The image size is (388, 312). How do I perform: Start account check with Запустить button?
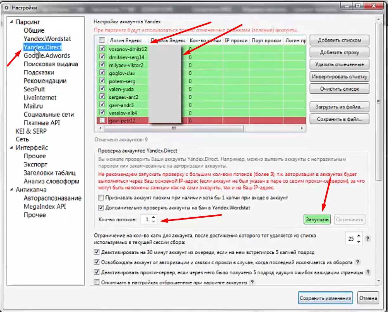coord(317,220)
